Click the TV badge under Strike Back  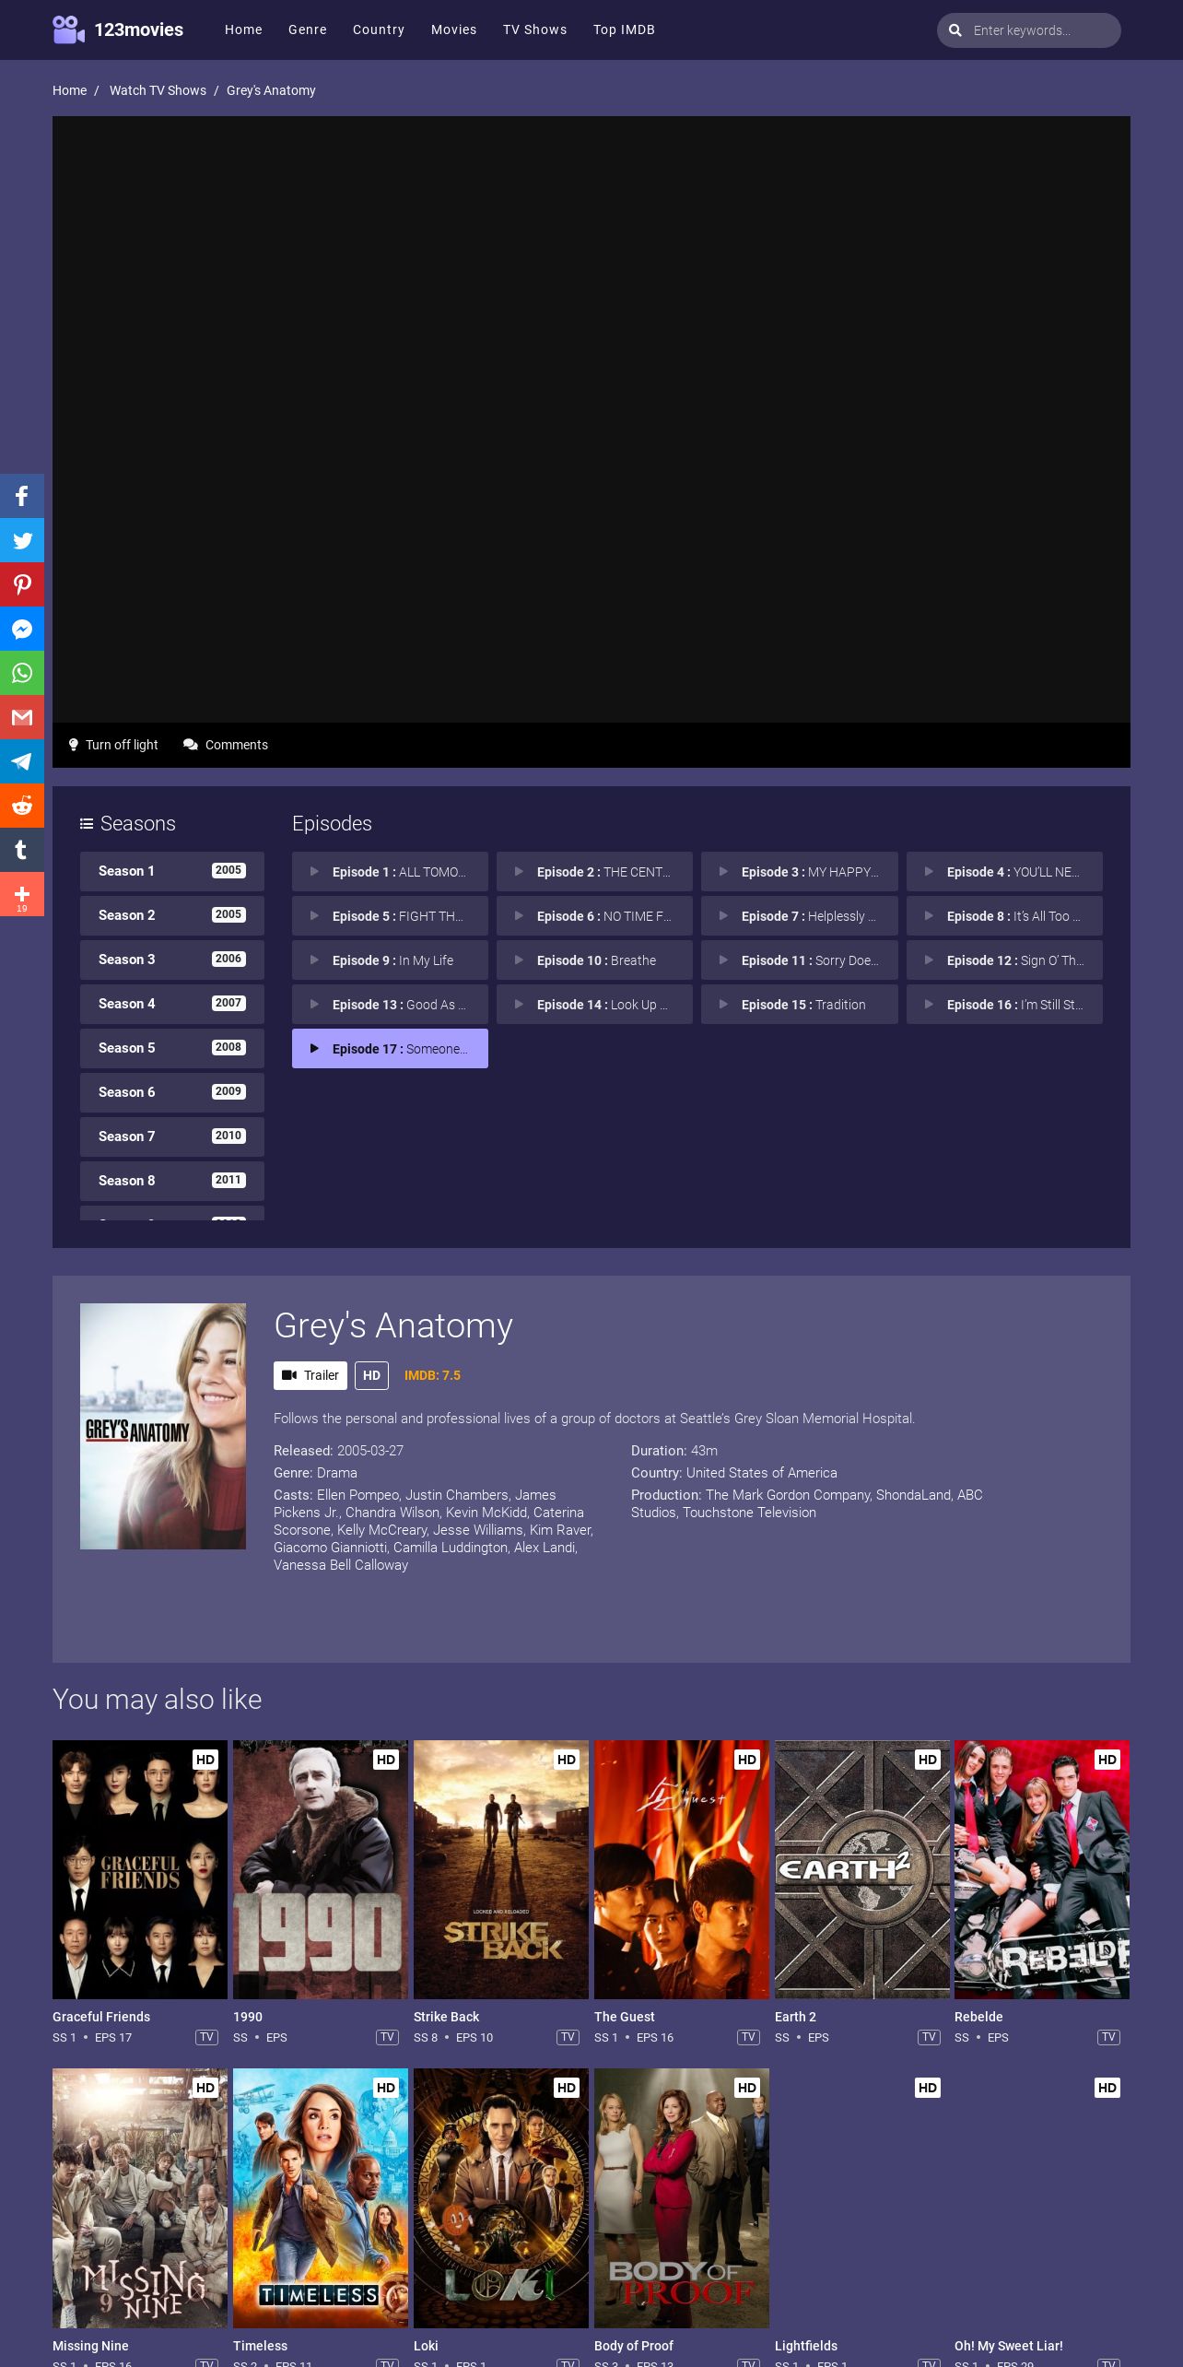pos(568,2037)
